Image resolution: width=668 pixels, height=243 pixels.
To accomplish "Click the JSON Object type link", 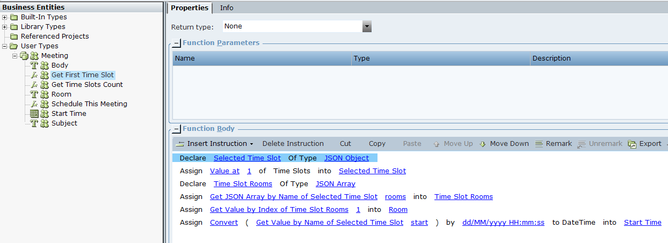I will point(346,158).
